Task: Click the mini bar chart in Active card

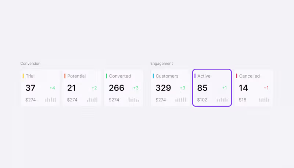Action: 222,100
